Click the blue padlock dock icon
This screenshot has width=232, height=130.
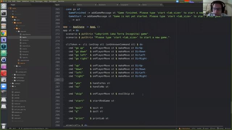pos(4,60)
